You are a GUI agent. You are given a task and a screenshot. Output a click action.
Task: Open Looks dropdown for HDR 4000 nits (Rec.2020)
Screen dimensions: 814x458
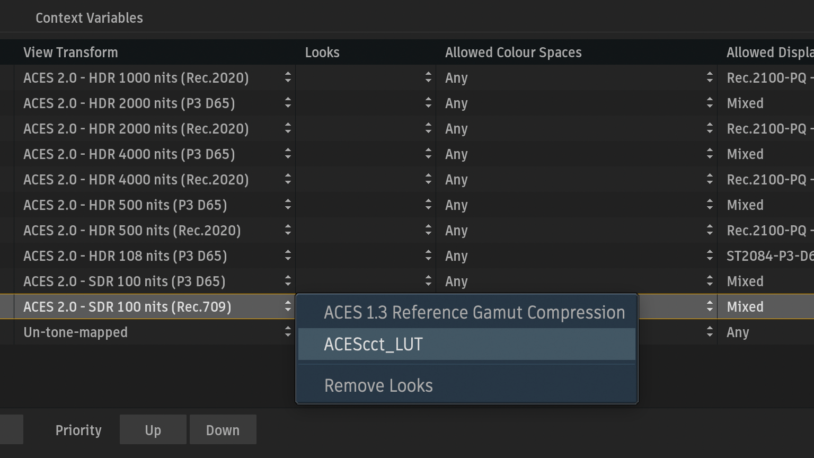click(428, 180)
